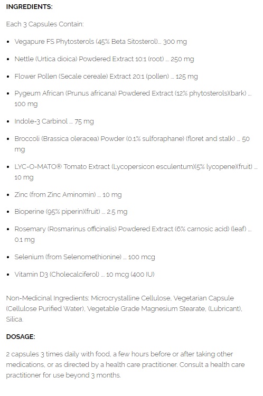Viewport: 263px width, 396px height.
Task: Click the 2 capsules 3 times daily text
Action: click(125, 365)
